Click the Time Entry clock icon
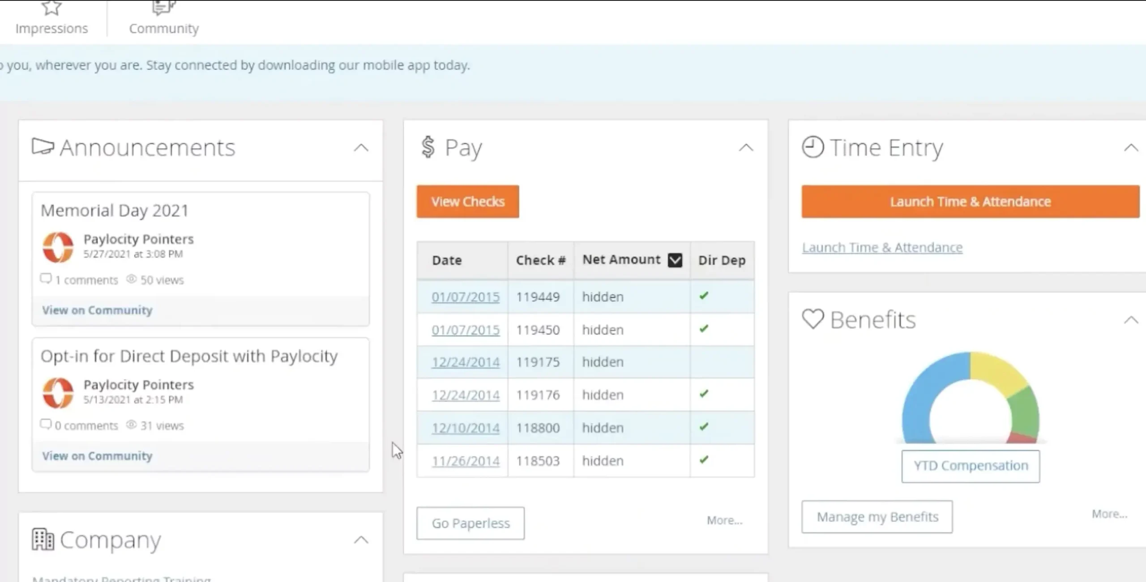Image resolution: width=1146 pixels, height=582 pixels. tap(812, 147)
